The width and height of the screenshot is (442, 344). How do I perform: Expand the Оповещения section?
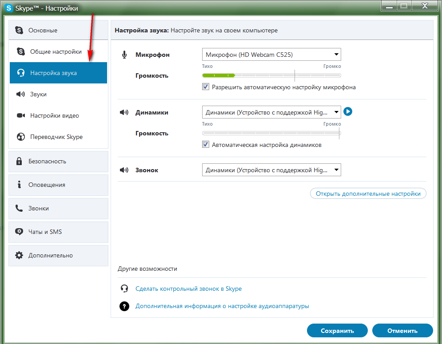coord(58,185)
